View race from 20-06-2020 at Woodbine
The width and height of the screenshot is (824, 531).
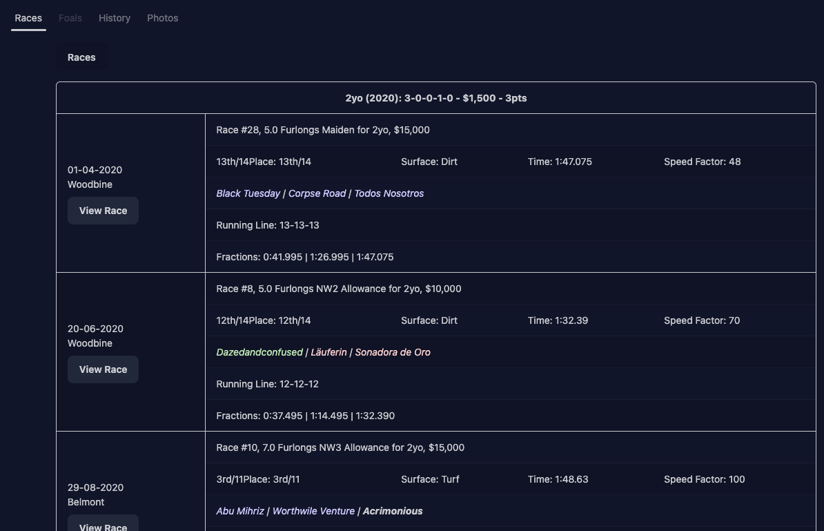click(x=103, y=369)
